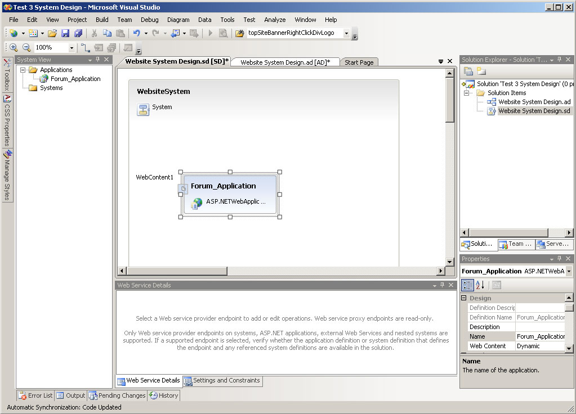The height and width of the screenshot is (414, 576).
Task: Click the diagram vertical scrollbar down arrow
Action: [450, 262]
